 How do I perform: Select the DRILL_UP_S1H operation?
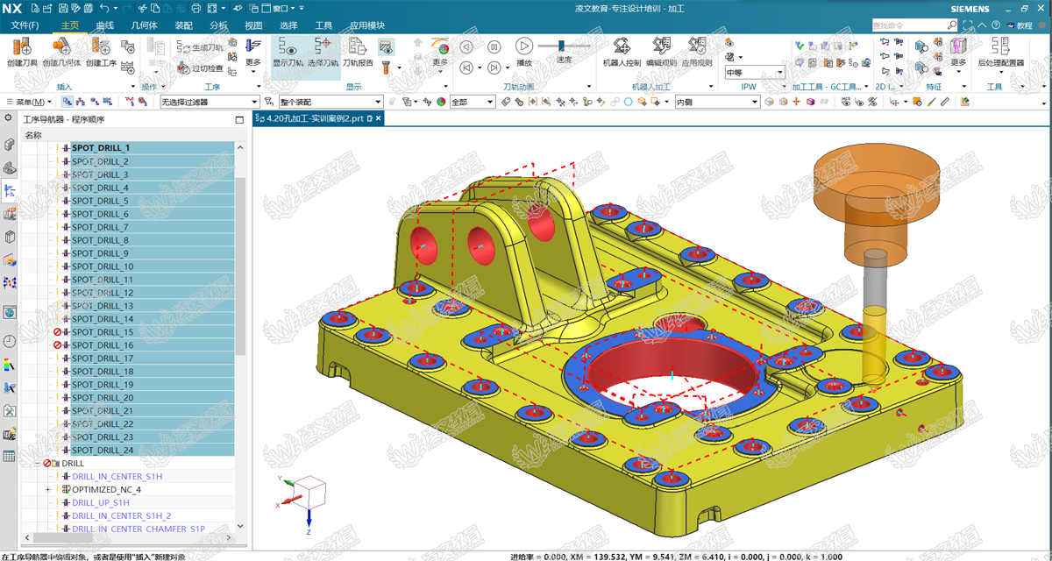[x=101, y=502]
